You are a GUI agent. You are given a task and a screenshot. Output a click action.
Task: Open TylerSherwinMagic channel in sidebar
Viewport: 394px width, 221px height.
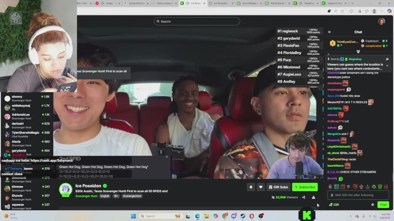coord(27,134)
